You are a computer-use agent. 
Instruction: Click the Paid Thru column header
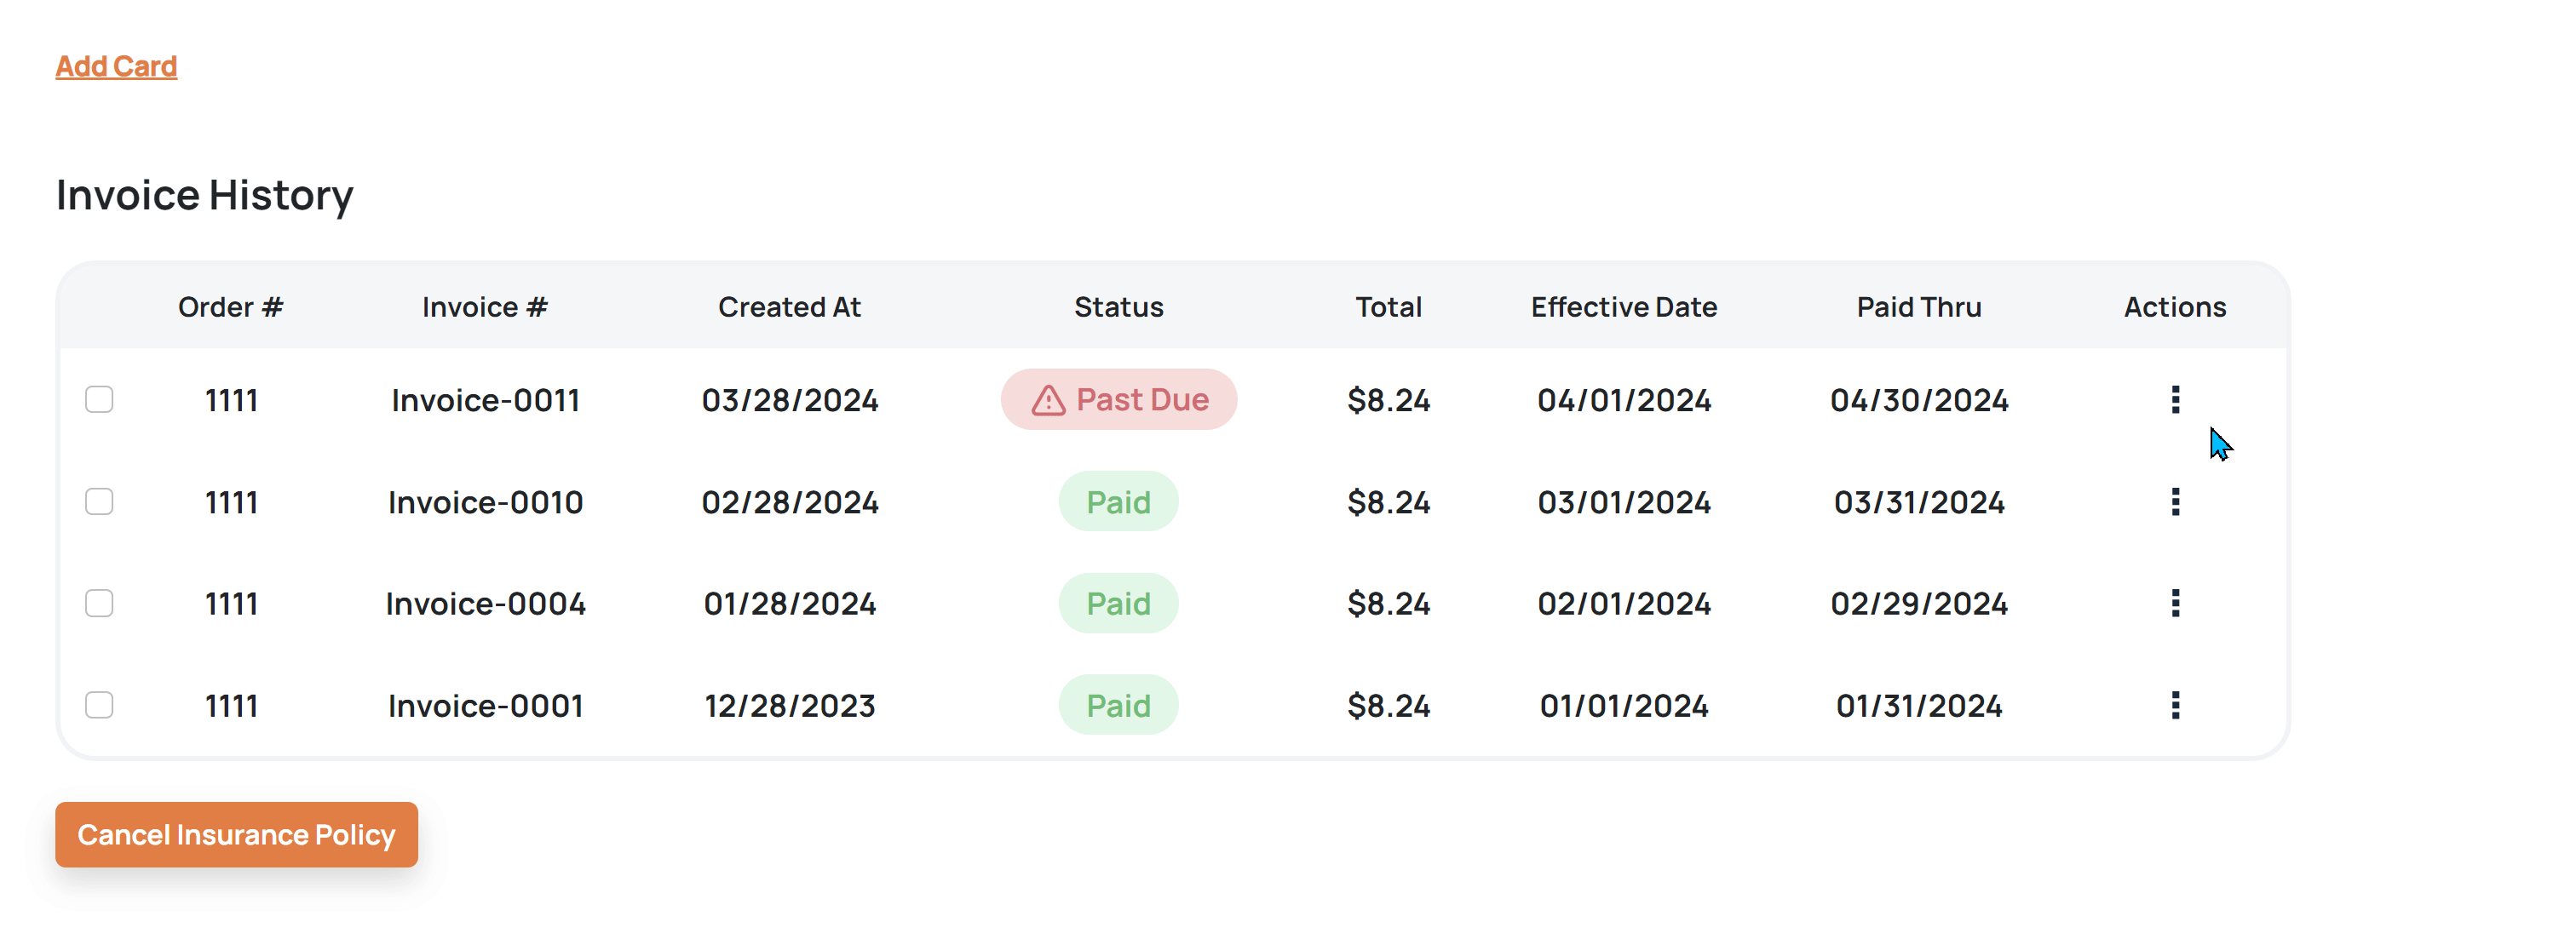(1918, 307)
